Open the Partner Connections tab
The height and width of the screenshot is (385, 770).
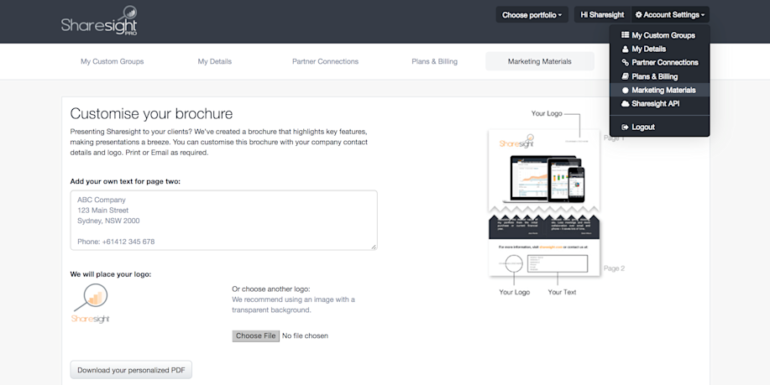[x=325, y=61]
